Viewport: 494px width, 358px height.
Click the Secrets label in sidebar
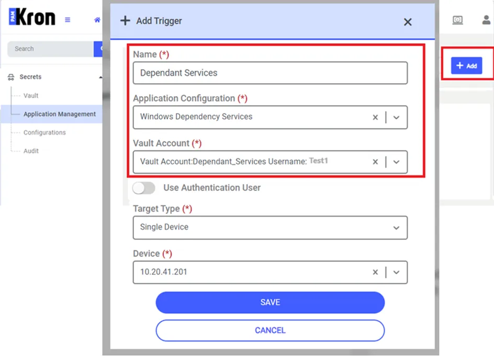point(30,77)
